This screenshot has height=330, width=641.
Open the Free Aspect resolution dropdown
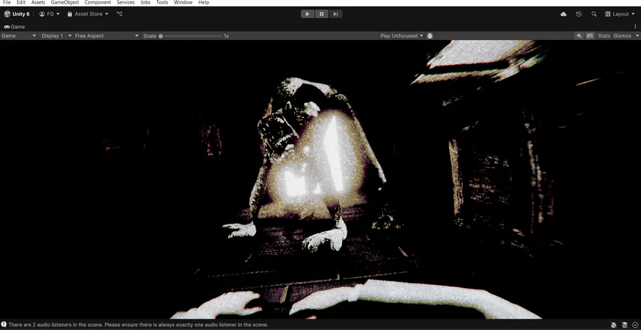107,36
